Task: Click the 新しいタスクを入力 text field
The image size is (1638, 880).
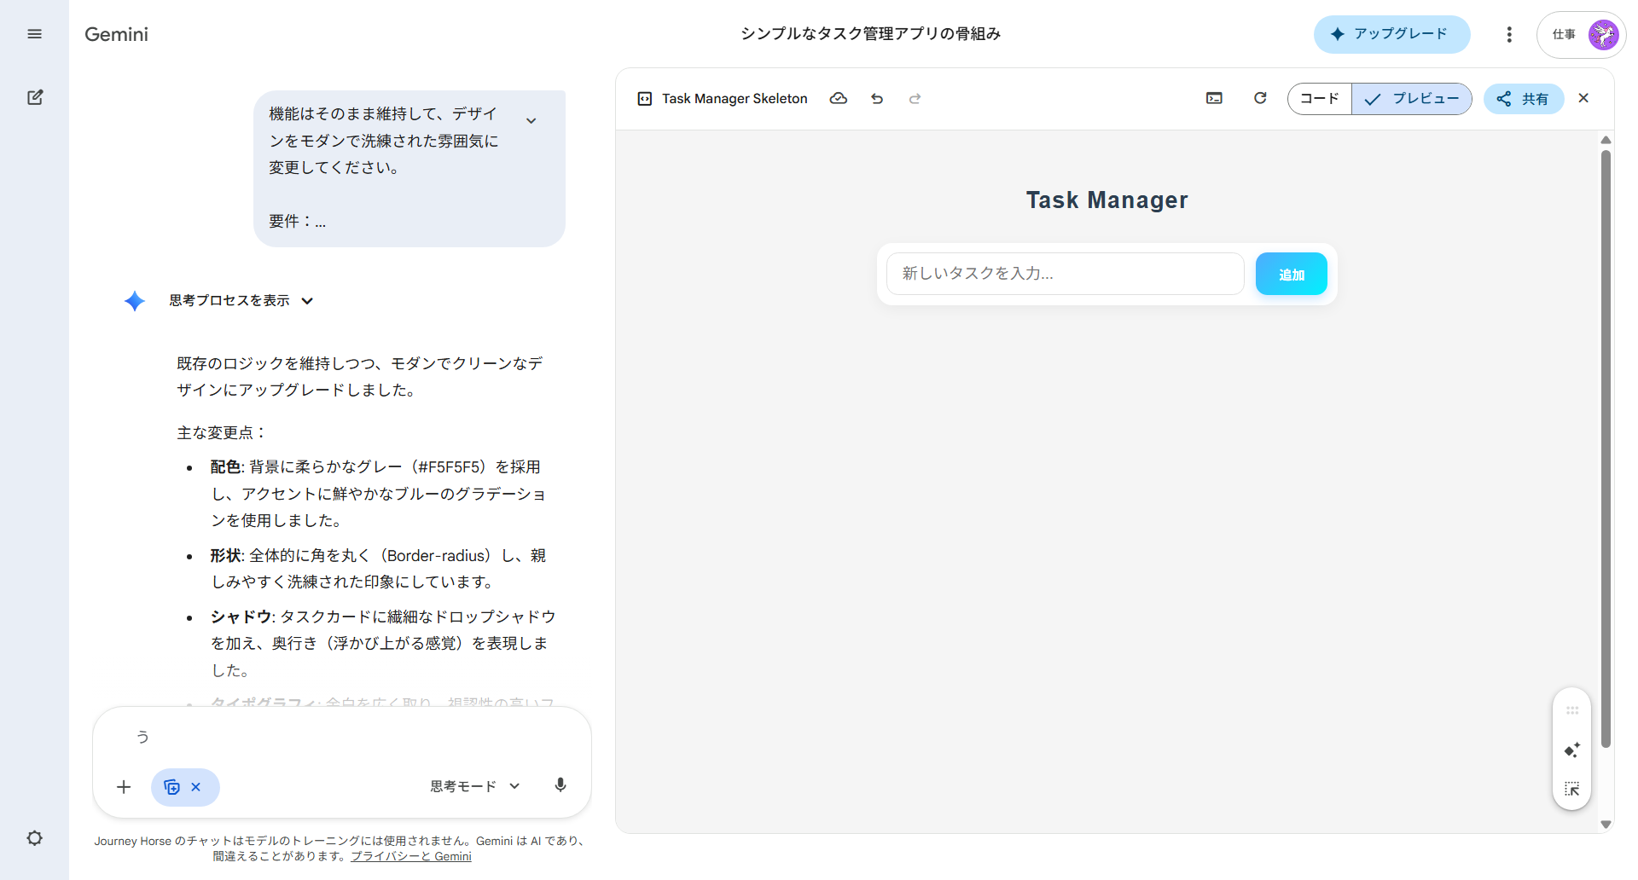Action: click(x=1065, y=273)
